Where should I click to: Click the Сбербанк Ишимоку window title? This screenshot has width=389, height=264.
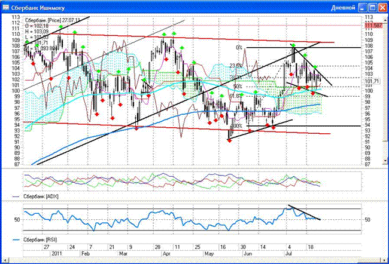(38, 8)
